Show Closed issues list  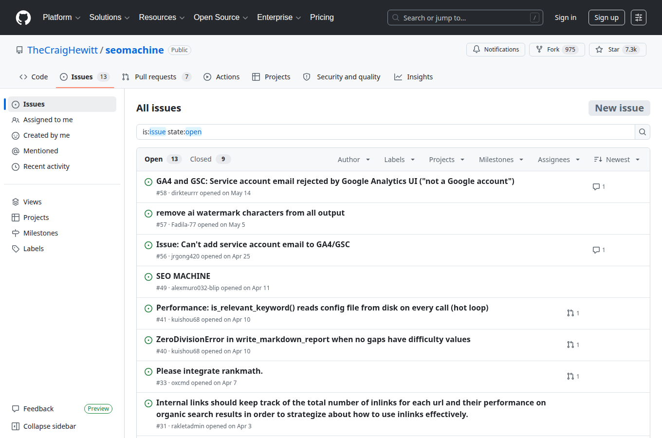point(210,159)
